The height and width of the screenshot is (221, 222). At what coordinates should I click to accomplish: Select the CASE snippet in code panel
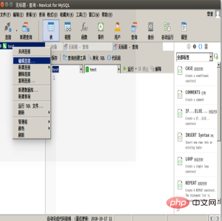pyautogui.click(x=196, y=74)
